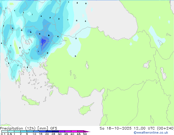Click the 45–50 mm legend color swatch
The image size is (174, 135).
point(81,131)
